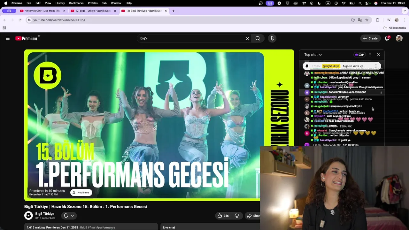This screenshot has height=230, width=409.
Task: Toggle Notify me for premiere
Action: (x=81, y=193)
